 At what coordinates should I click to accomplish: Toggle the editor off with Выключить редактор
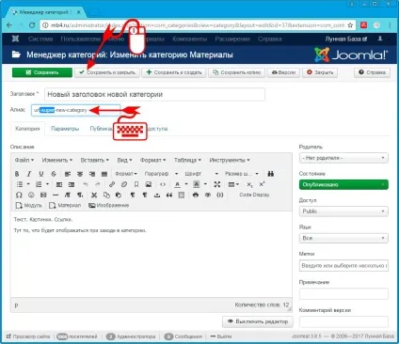pyautogui.click(x=258, y=321)
